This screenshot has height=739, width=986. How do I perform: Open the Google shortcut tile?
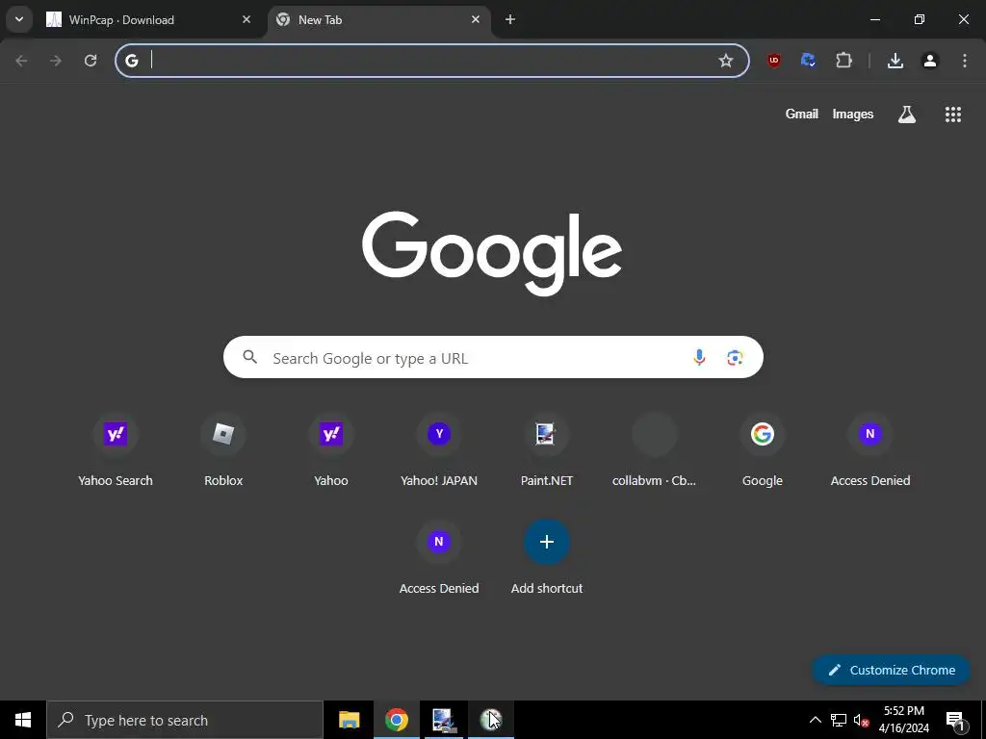[763, 450]
